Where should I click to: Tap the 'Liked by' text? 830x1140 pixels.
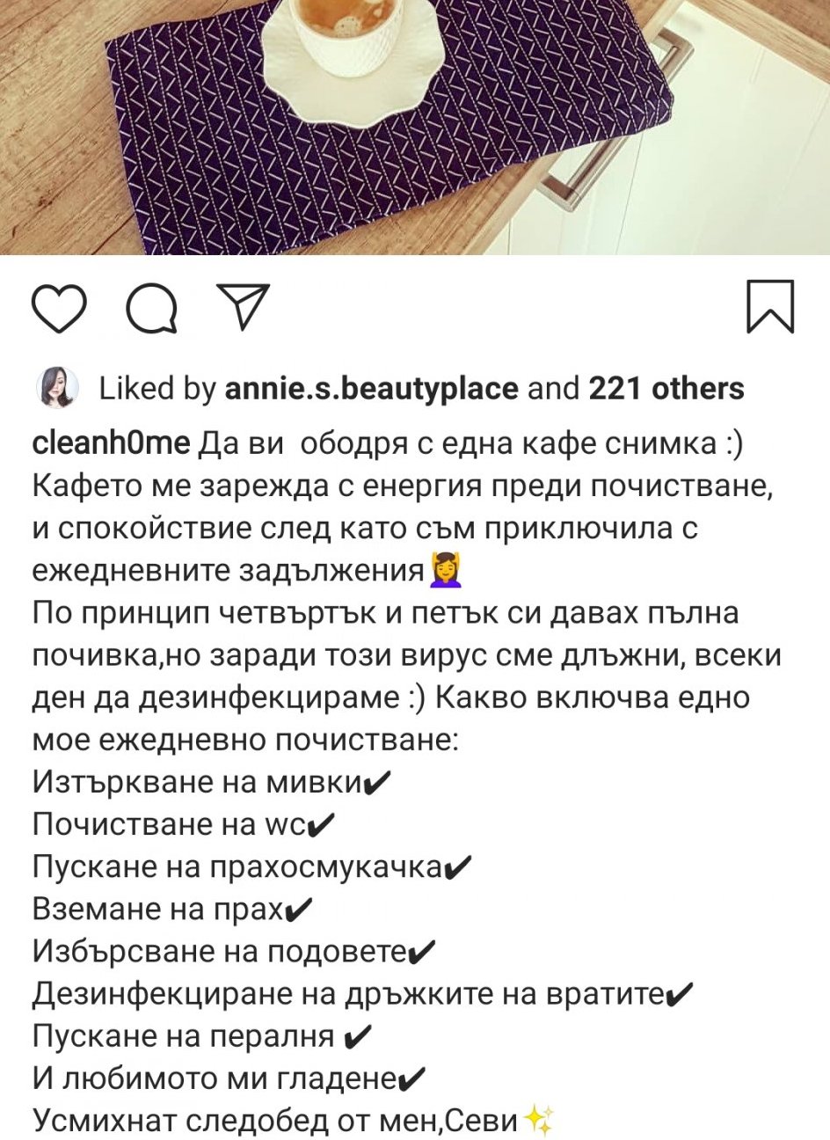click(x=157, y=389)
